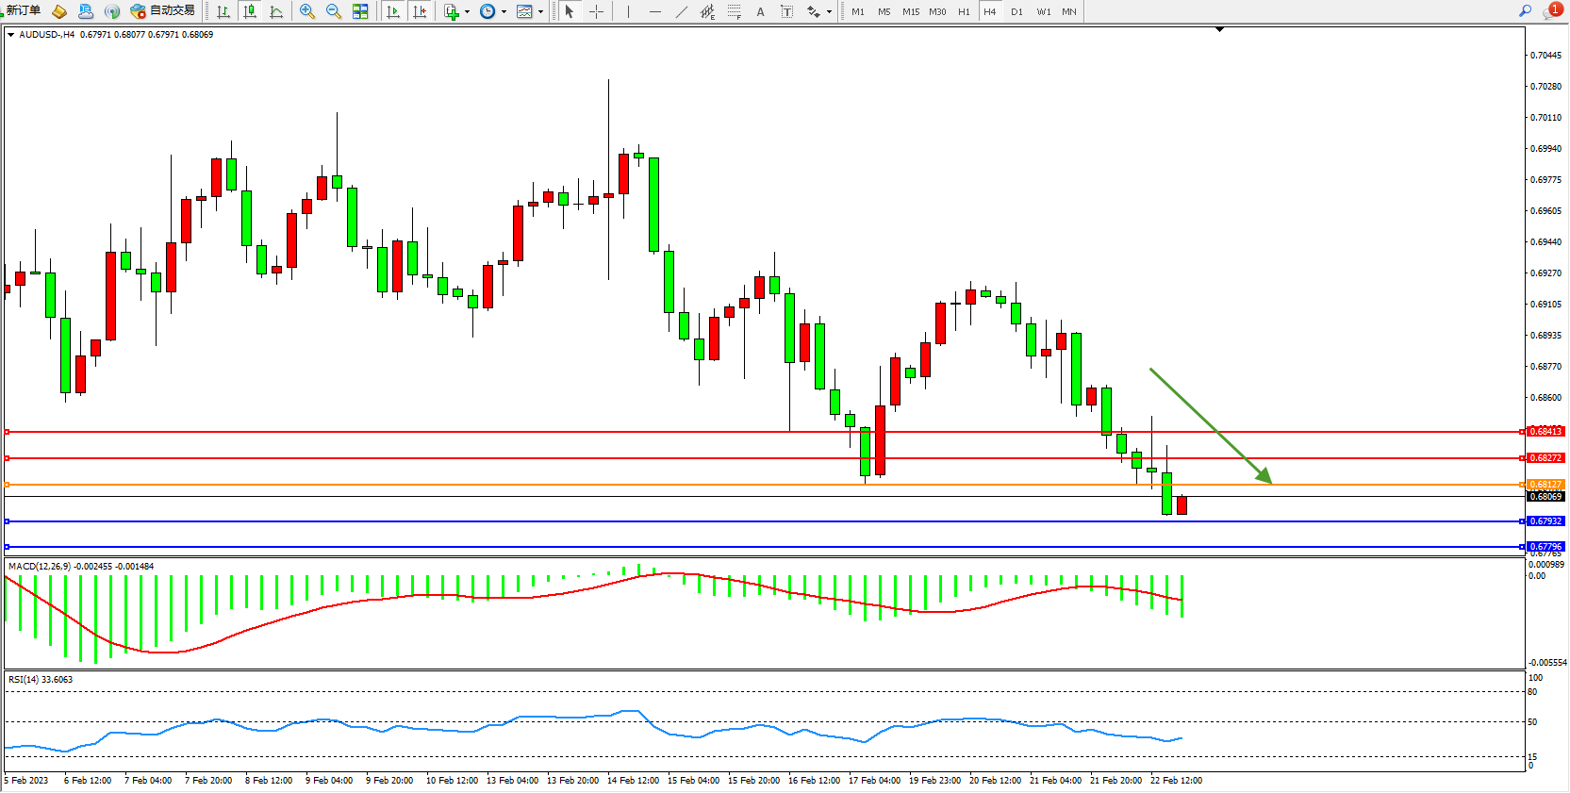This screenshot has height=793, width=1570.
Task: Click the 自动交易 auto trading button
Action: 163,11
